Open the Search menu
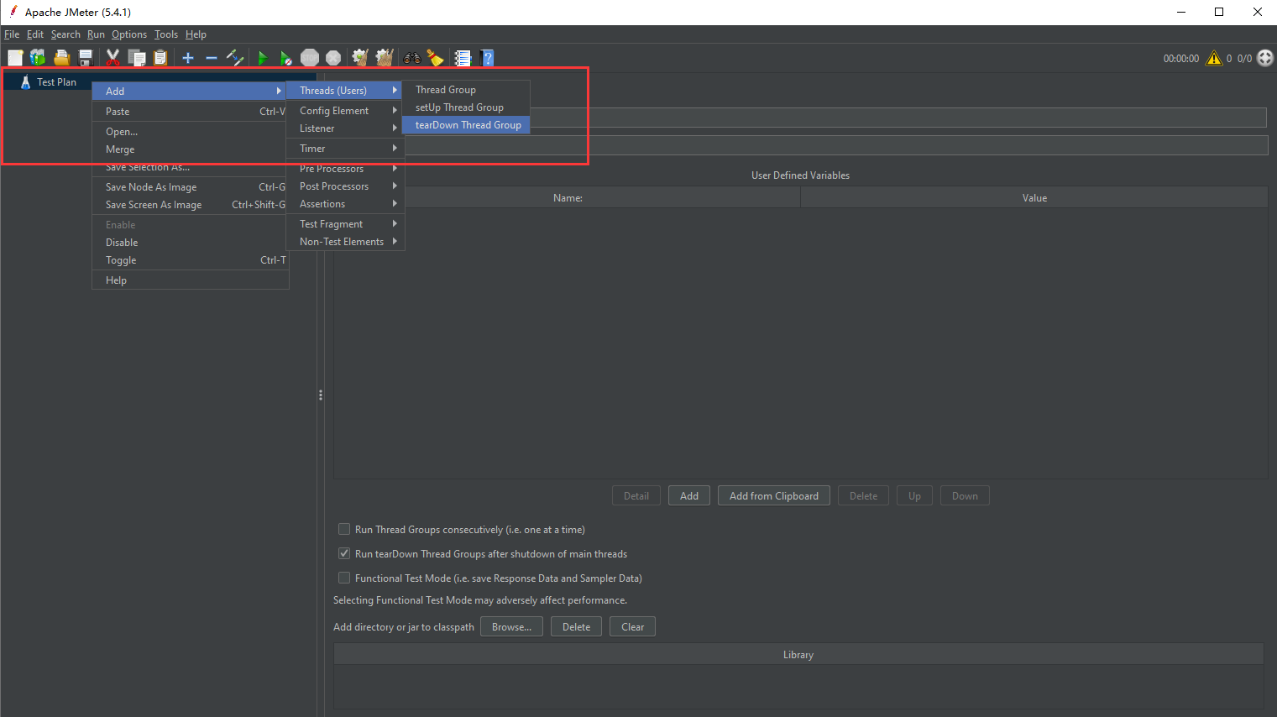This screenshot has width=1277, height=717. tap(65, 34)
